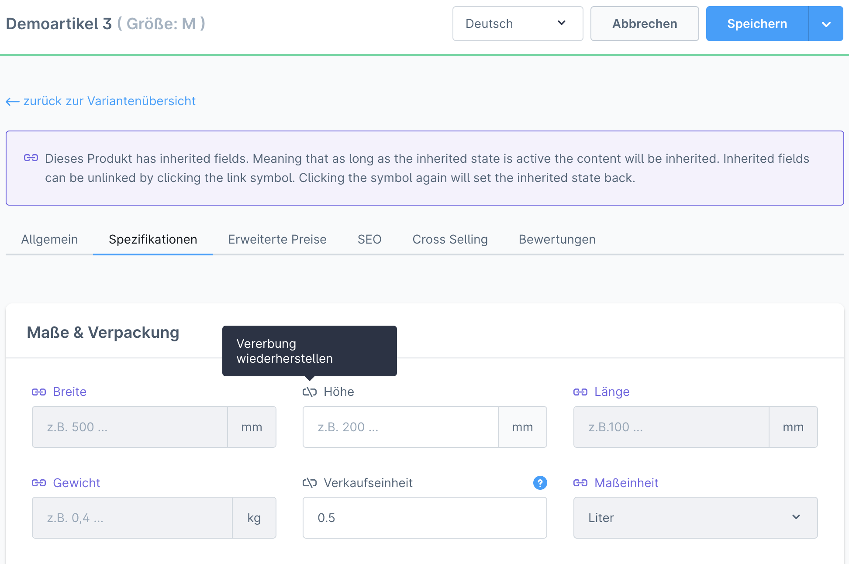Toggle inheritance link icon for Maßeinheit

tap(580, 483)
